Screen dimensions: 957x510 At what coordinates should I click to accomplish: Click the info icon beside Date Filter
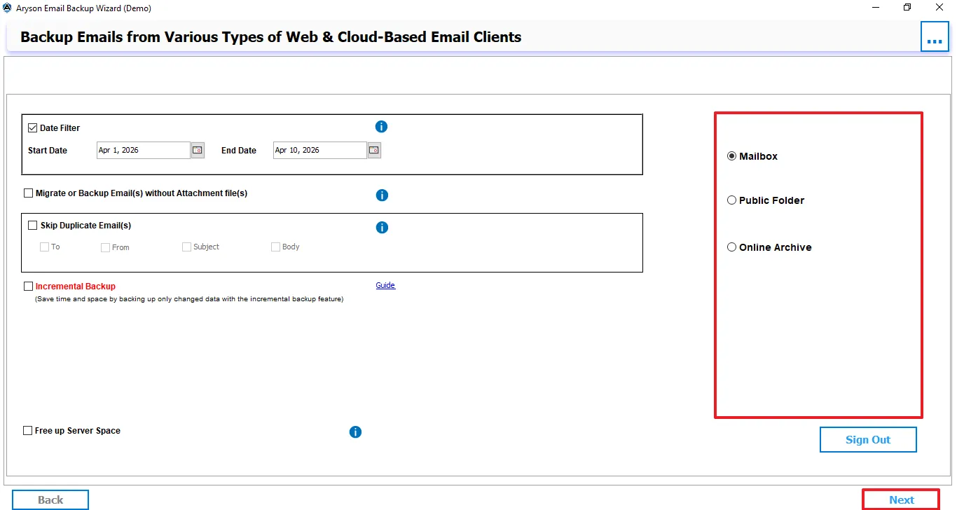(x=381, y=127)
